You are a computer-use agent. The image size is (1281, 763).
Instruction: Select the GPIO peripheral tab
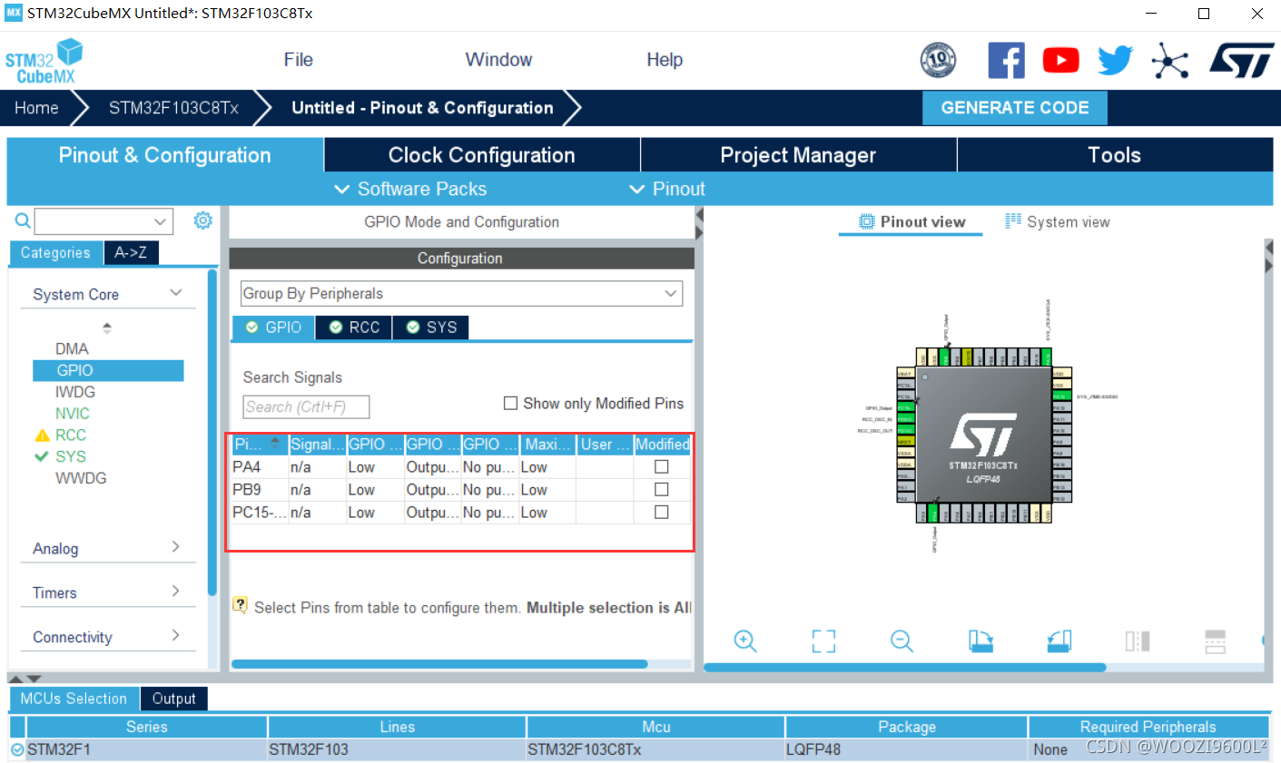(x=274, y=327)
